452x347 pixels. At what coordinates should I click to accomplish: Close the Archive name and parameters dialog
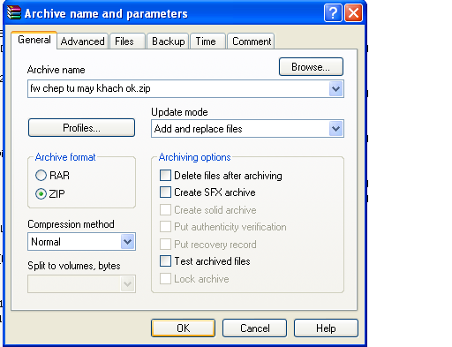click(x=353, y=13)
